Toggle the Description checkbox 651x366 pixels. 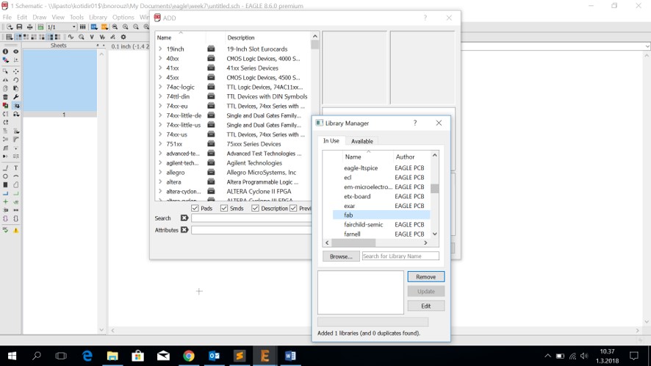point(255,208)
